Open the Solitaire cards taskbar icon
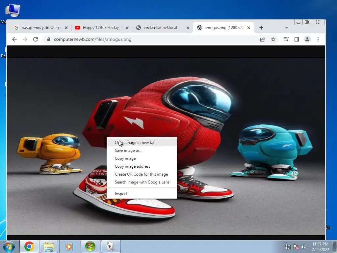The width and height of the screenshot is (337, 253). coord(111,246)
